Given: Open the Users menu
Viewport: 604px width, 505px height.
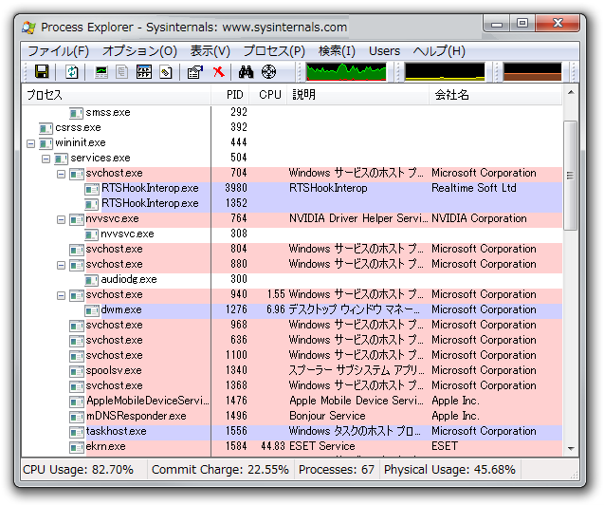Looking at the screenshot, I should 384,51.
